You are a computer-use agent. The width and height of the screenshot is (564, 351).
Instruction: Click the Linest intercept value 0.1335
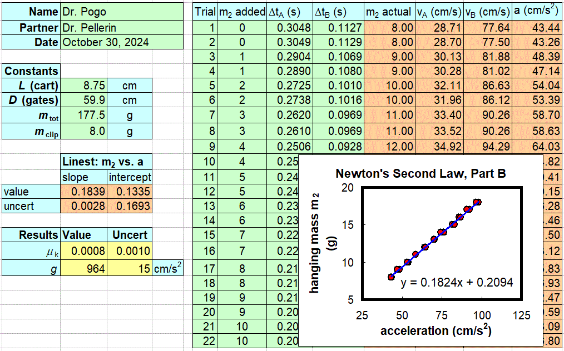(129, 192)
